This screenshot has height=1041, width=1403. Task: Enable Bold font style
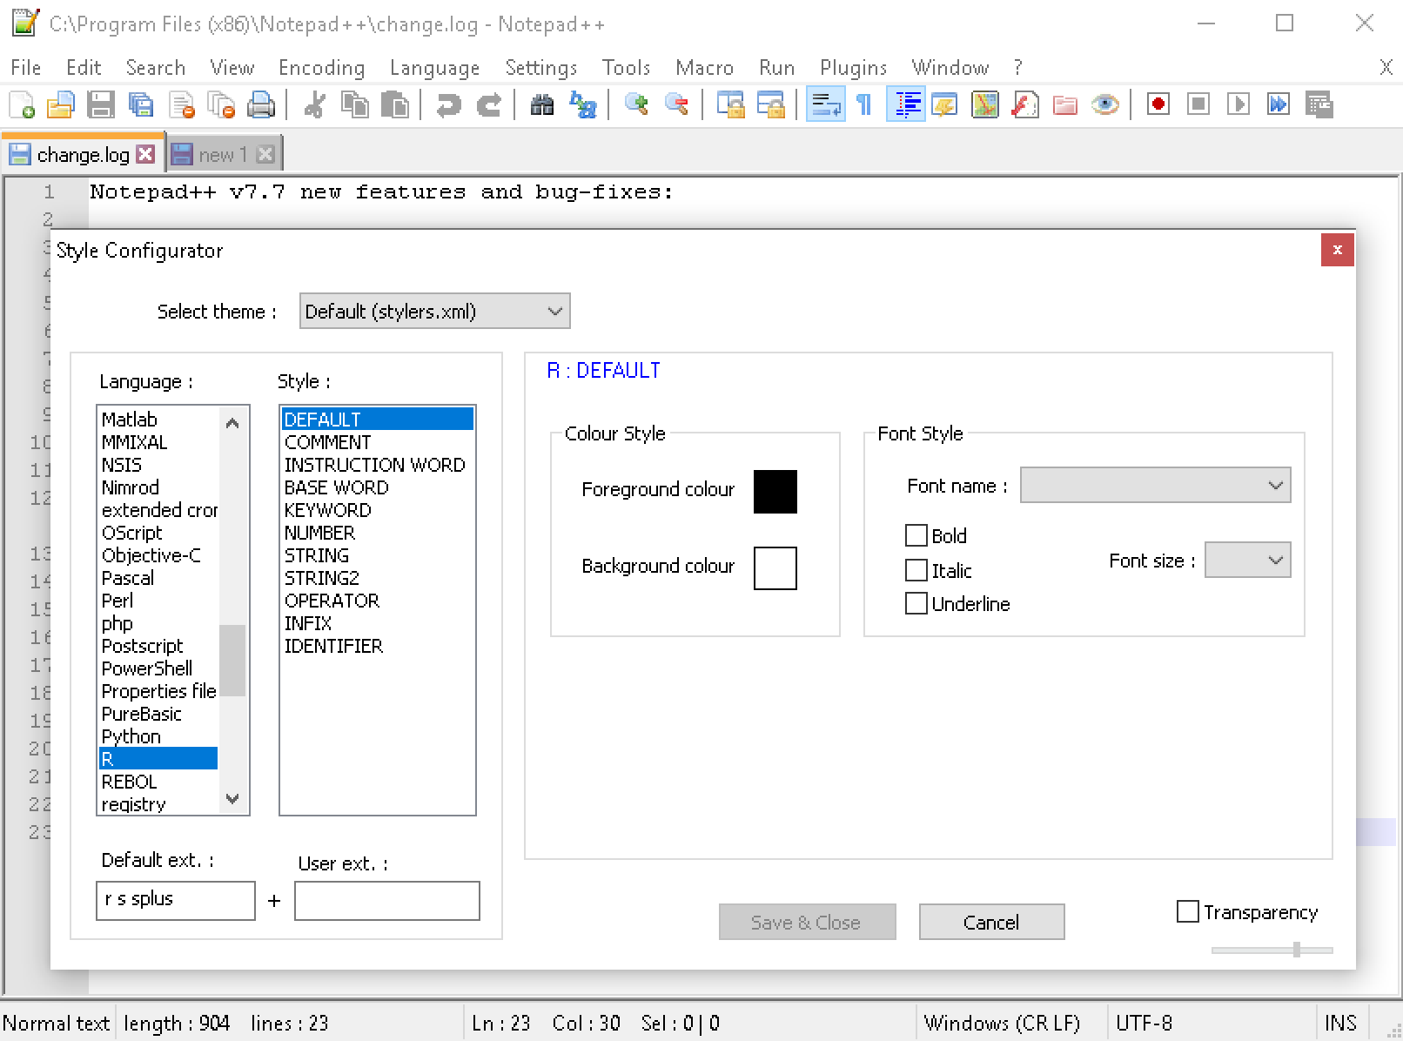(916, 535)
